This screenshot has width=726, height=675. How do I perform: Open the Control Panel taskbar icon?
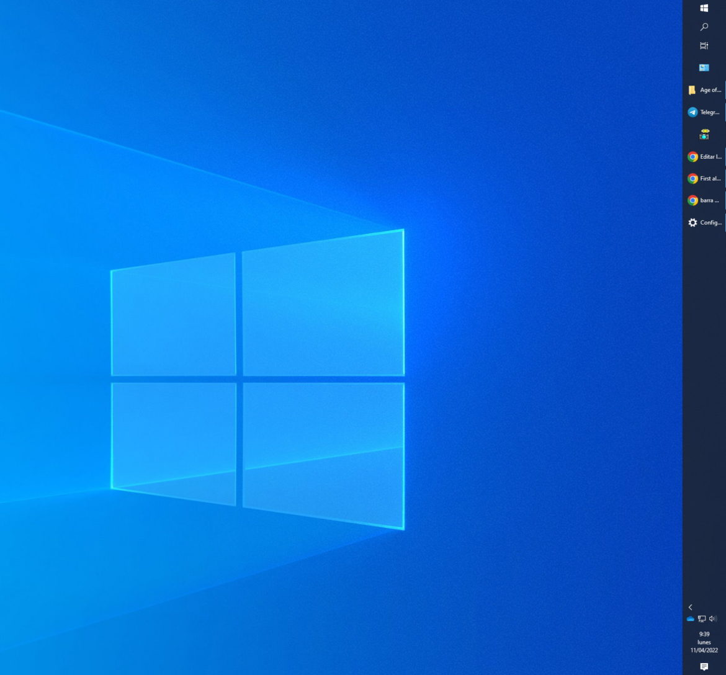(704, 68)
